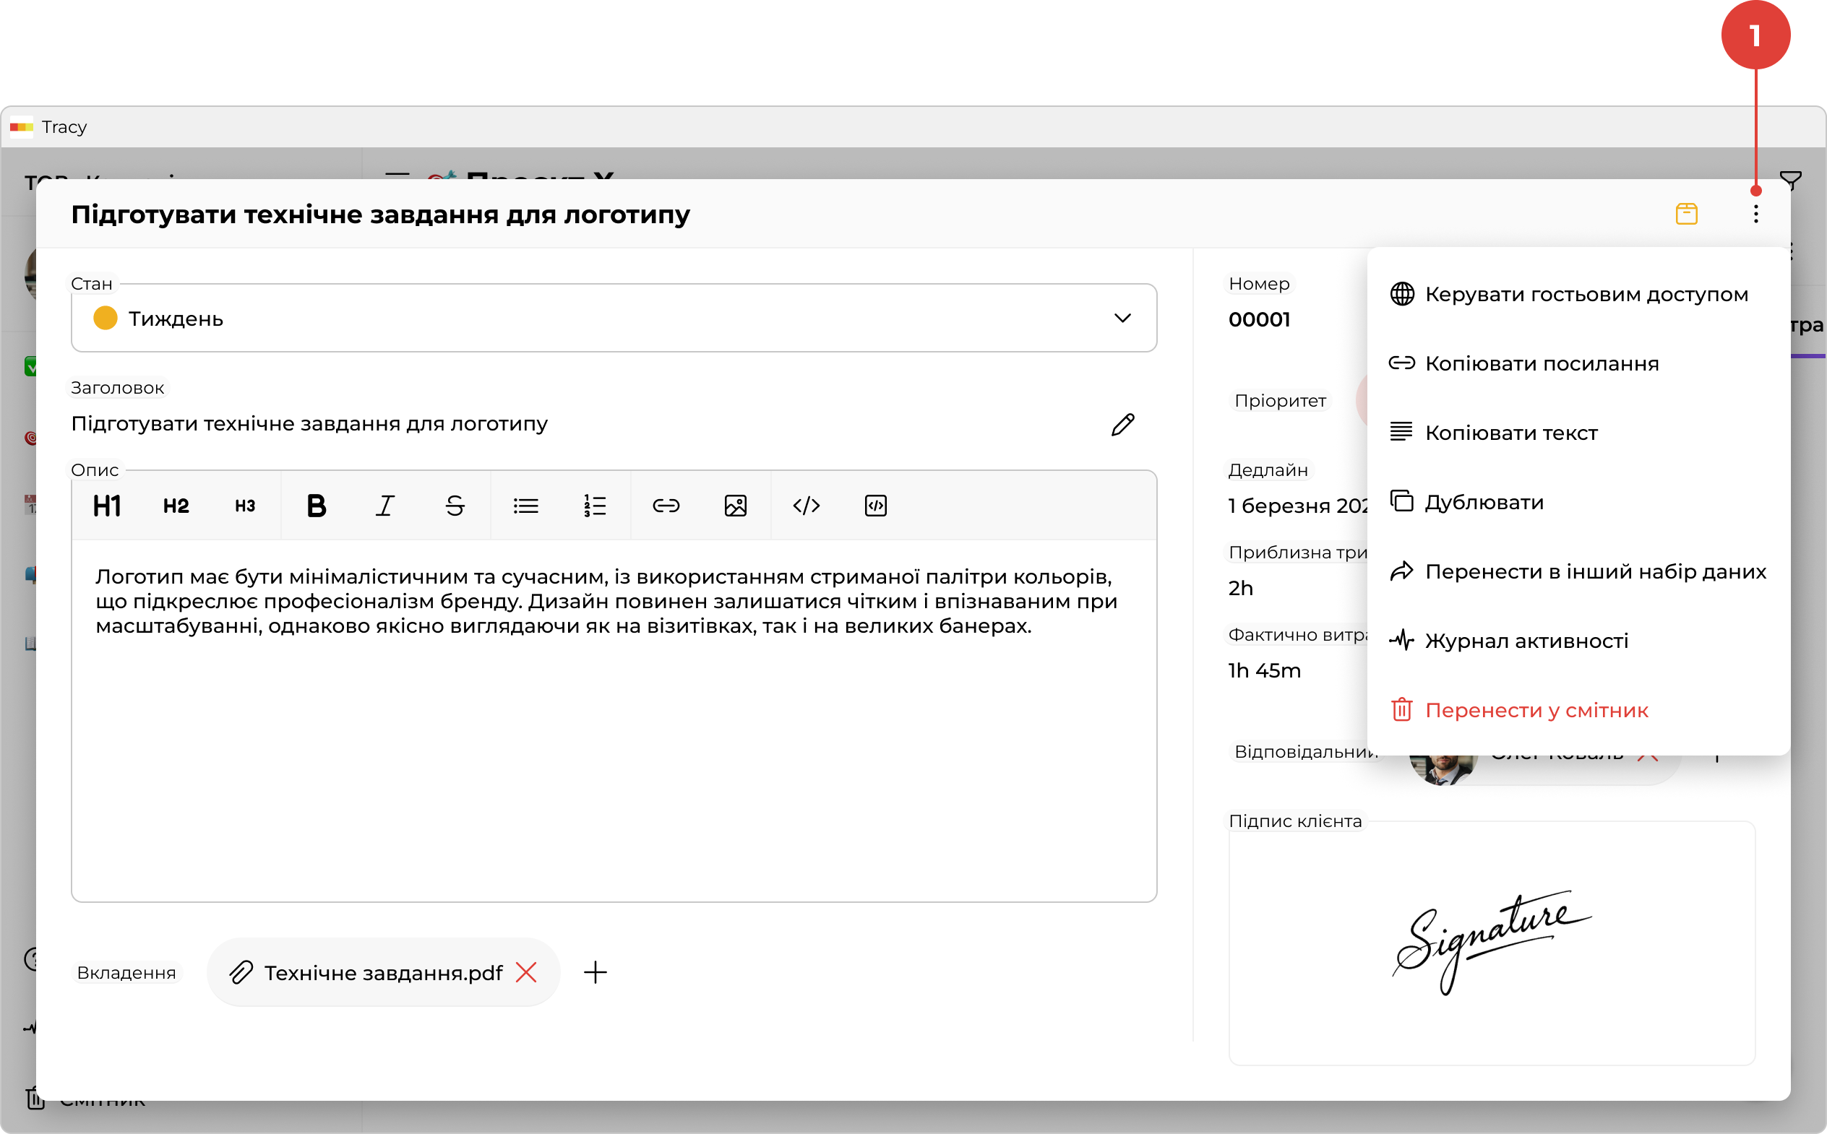The image size is (1827, 1134).
Task: Insert numbered list in description
Action: click(595, 506)
